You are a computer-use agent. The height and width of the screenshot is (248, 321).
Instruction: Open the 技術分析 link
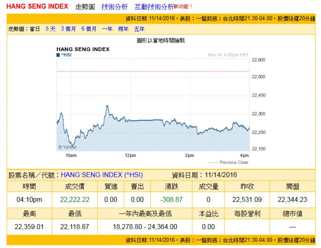[115, 7]
